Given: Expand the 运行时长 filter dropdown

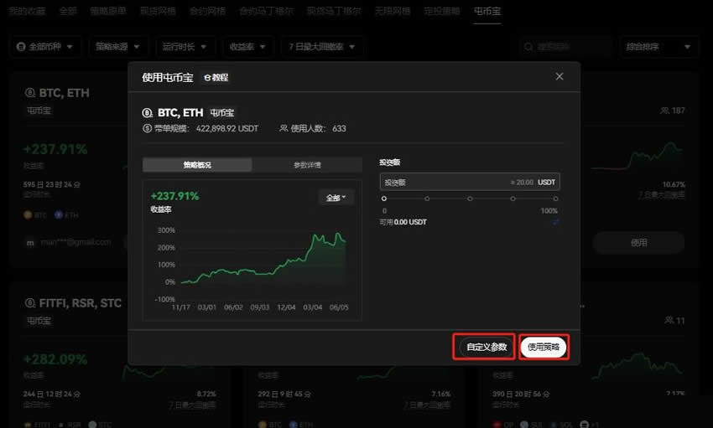Looking at the screenshot, I should click(184, 47).
